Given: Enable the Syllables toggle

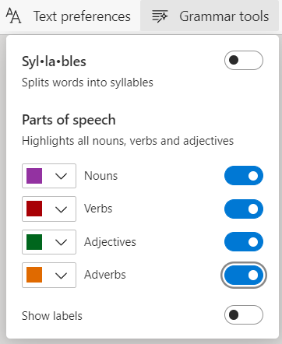Looking at the screenshot, I should pos(244,60).
